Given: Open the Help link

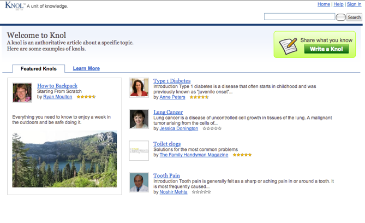Looking at the screenshot, I should (338, 4).
